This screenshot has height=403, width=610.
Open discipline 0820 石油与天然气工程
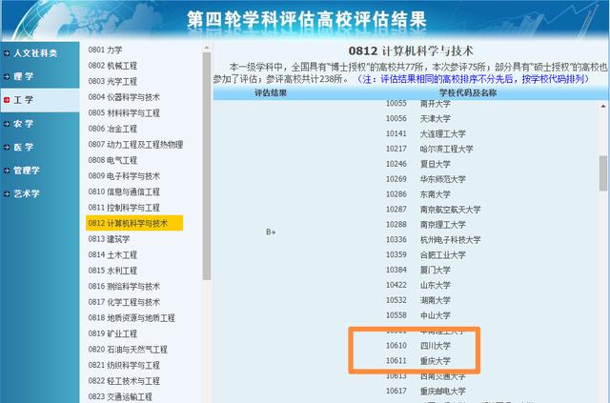pyautogui.click(x=128, y=350)
